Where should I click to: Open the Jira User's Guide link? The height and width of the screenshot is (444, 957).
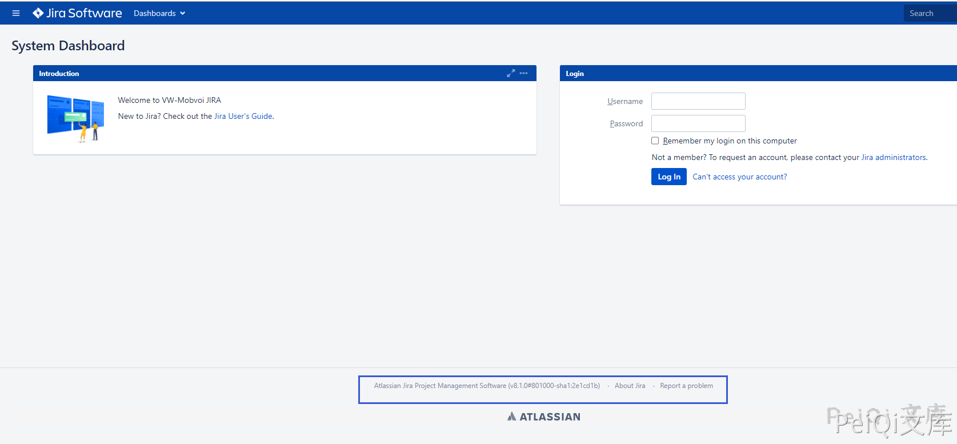(243, 116)
